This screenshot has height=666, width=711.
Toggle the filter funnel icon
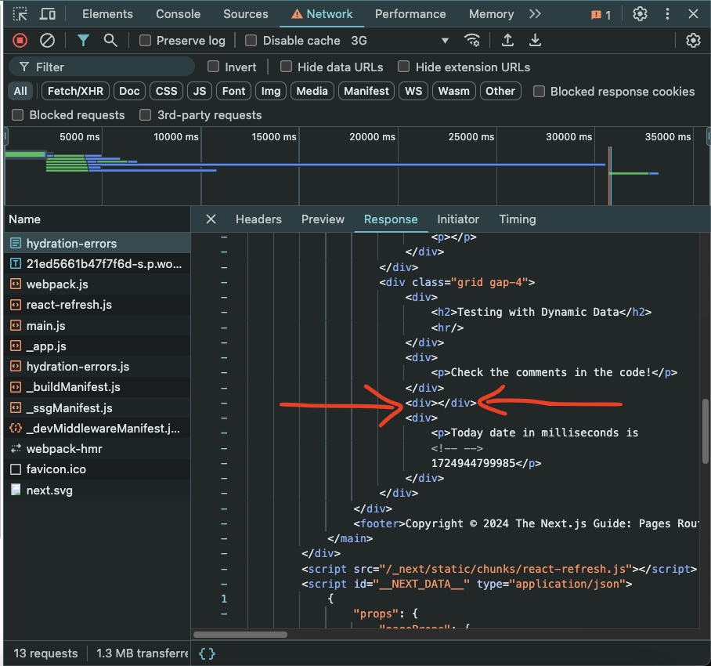(x=83, y=41)
